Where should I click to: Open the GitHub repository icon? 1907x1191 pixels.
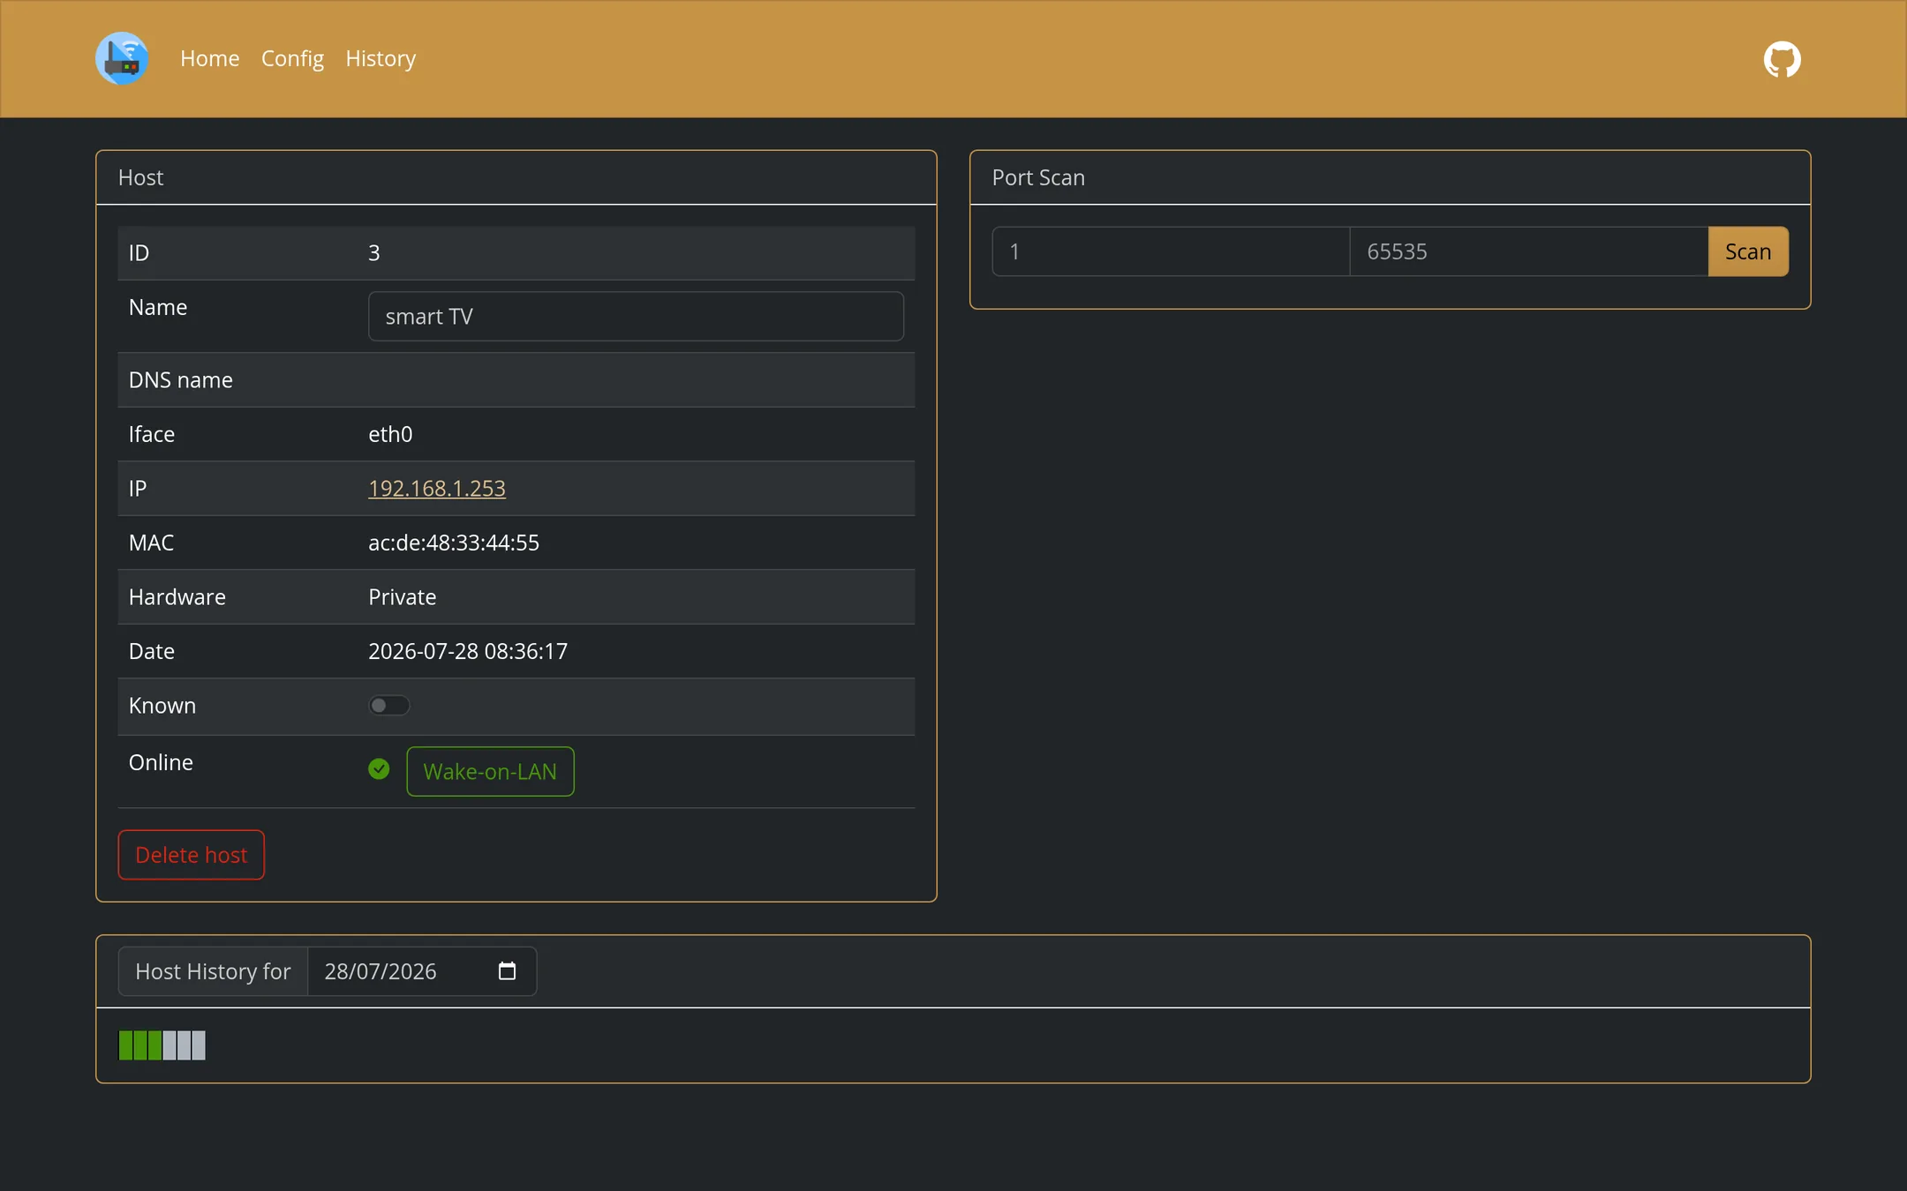1782,59
